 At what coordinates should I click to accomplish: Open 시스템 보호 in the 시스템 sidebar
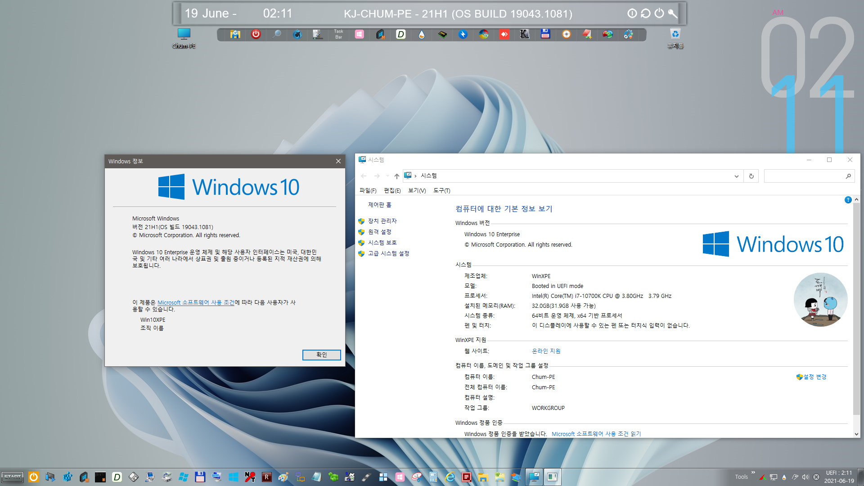[382, 243]
